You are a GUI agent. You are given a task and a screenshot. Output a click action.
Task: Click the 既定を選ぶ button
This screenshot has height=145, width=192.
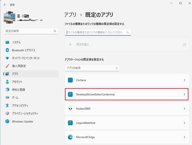click(x=127, y=44)
